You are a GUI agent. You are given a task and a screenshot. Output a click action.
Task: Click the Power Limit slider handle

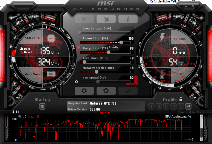(x=121, y=42)
